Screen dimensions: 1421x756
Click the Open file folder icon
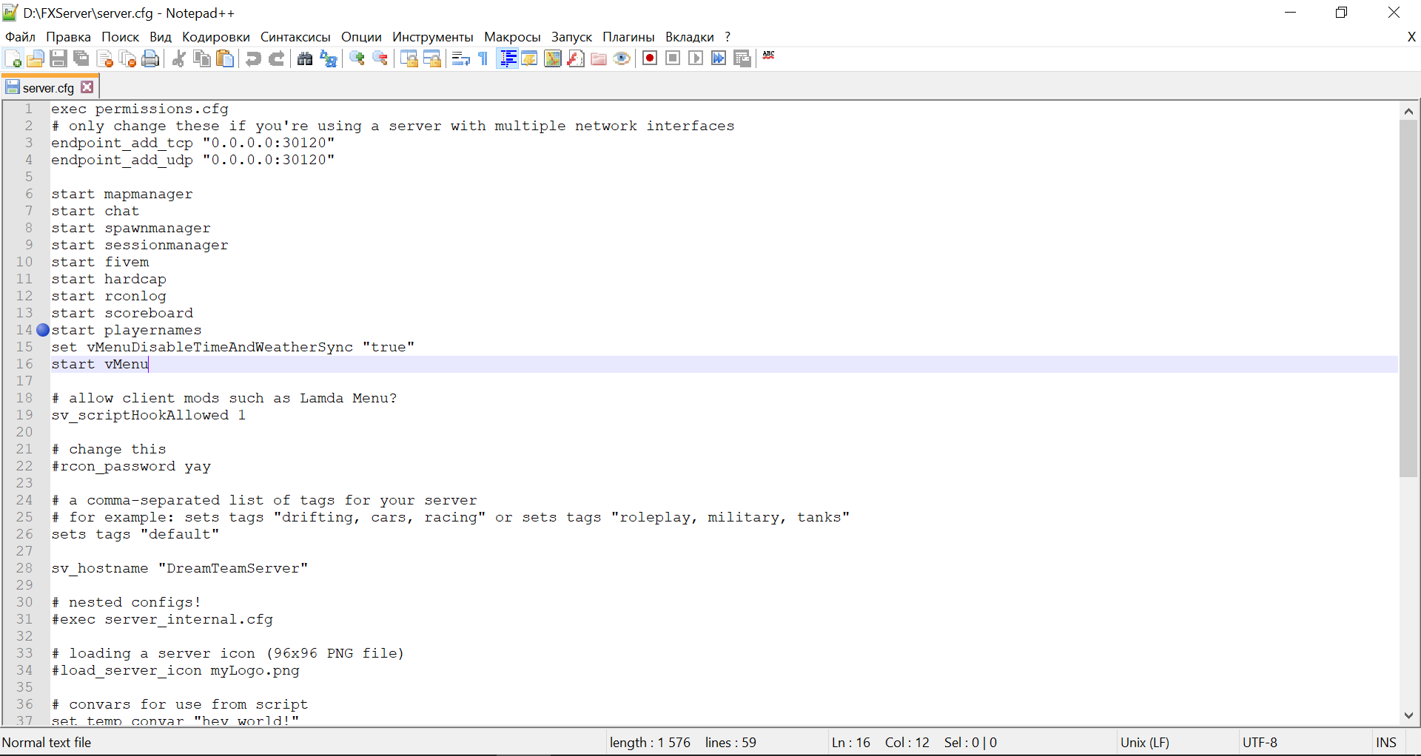click(35, 59)
